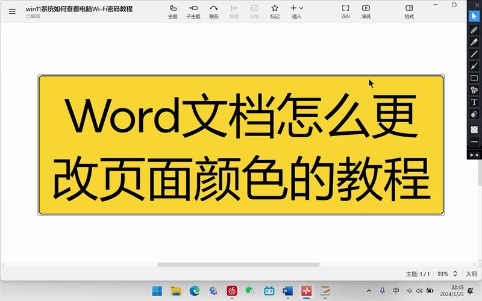Select the highlighter marker tool
The image size is (482, 301).
pyautogui.click(x=474, y=42)
